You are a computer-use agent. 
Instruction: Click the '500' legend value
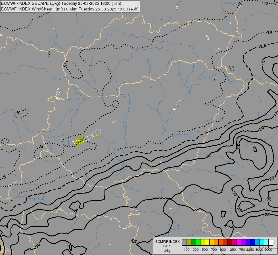[205, 250]
